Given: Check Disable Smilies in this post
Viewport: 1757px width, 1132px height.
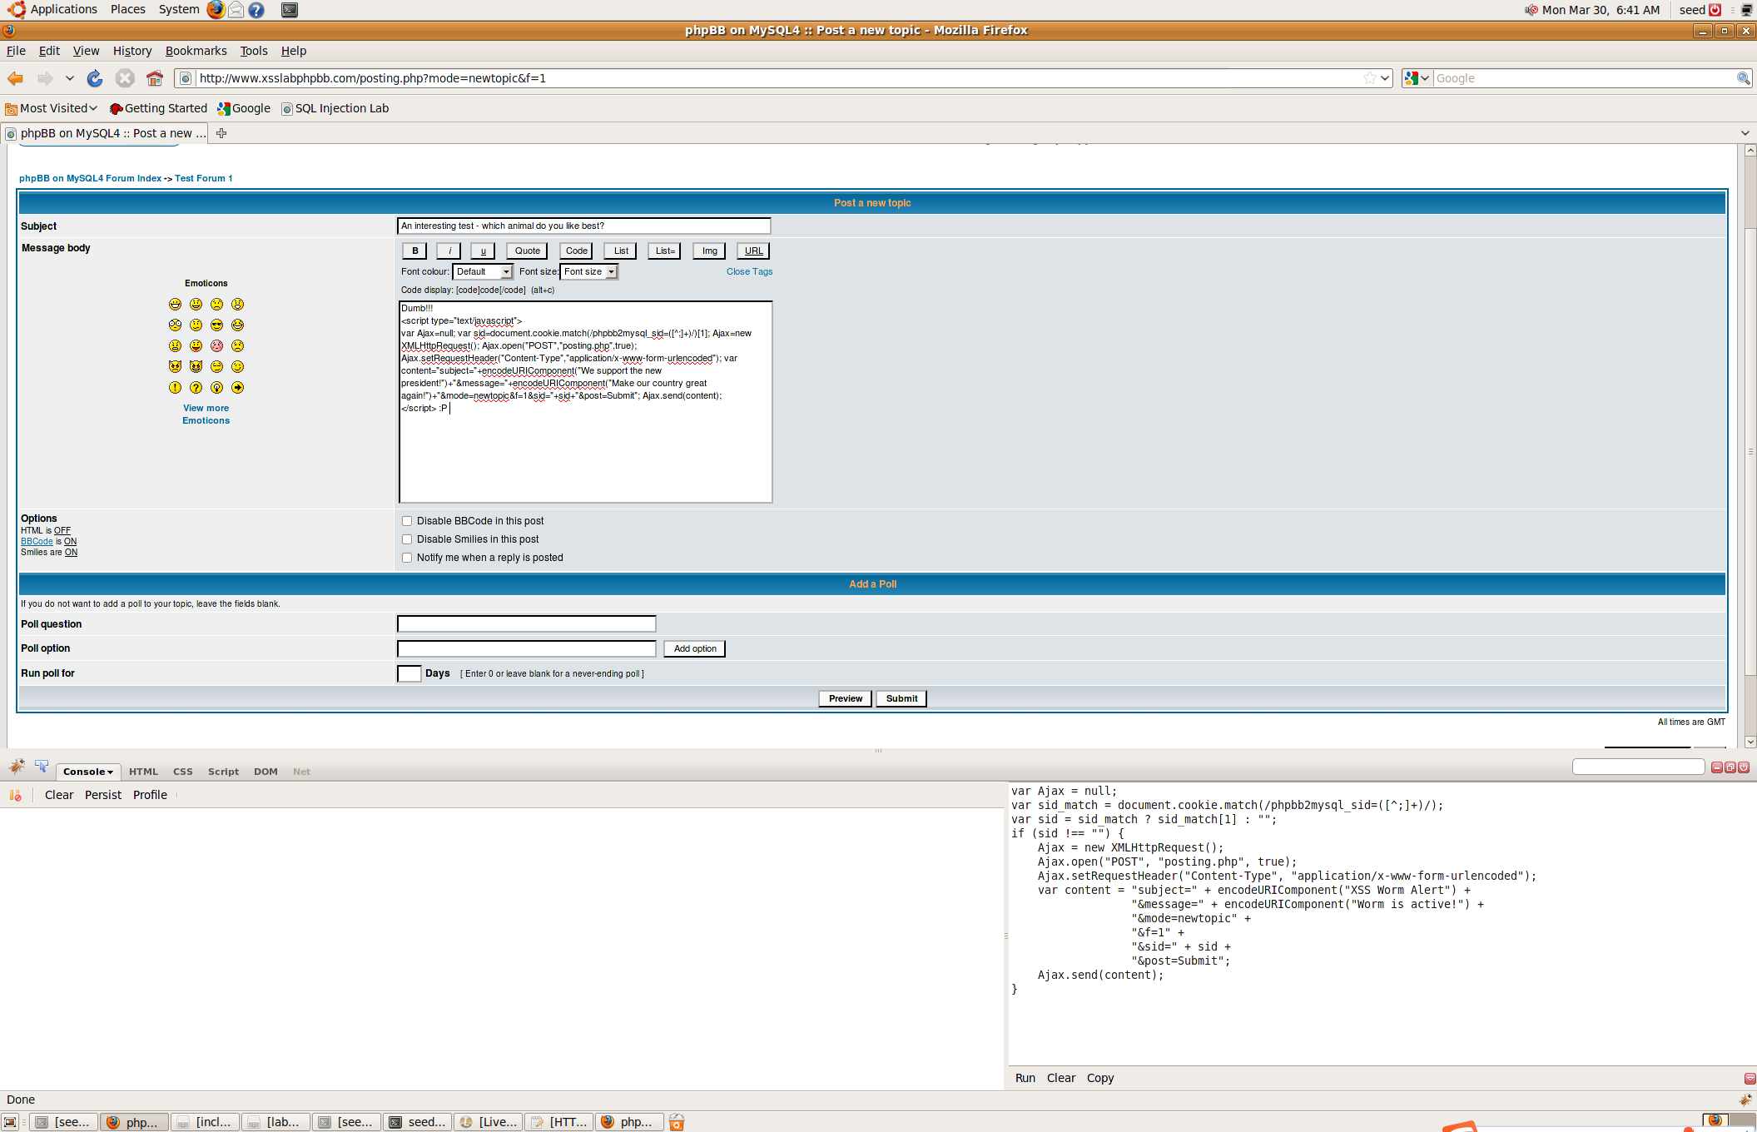Looking at the screenshot, I should pos(407,539).
